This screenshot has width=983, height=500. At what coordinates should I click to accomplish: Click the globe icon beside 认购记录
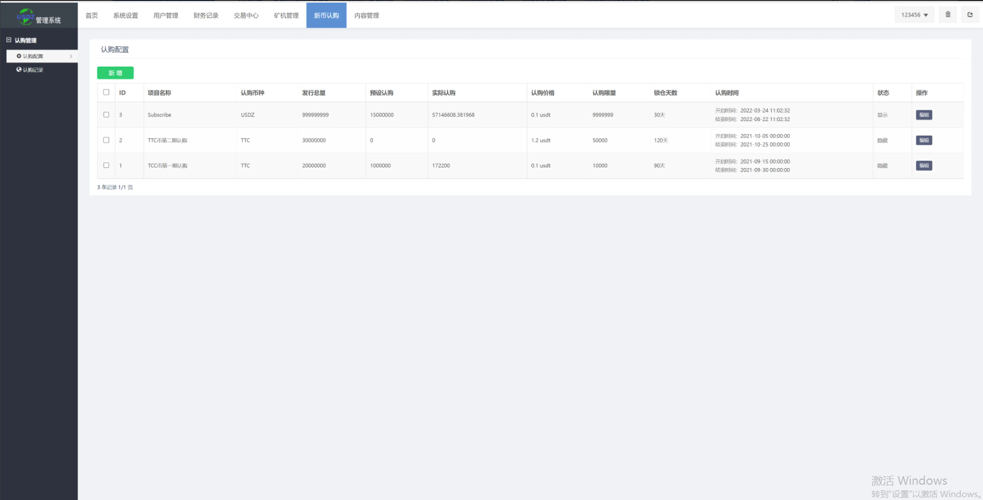click(19, 70)
